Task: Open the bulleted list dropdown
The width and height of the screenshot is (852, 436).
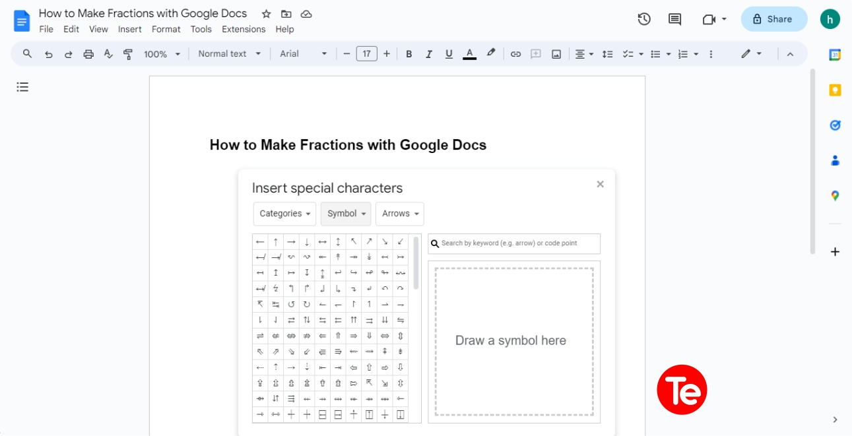Action: [661, 54]
